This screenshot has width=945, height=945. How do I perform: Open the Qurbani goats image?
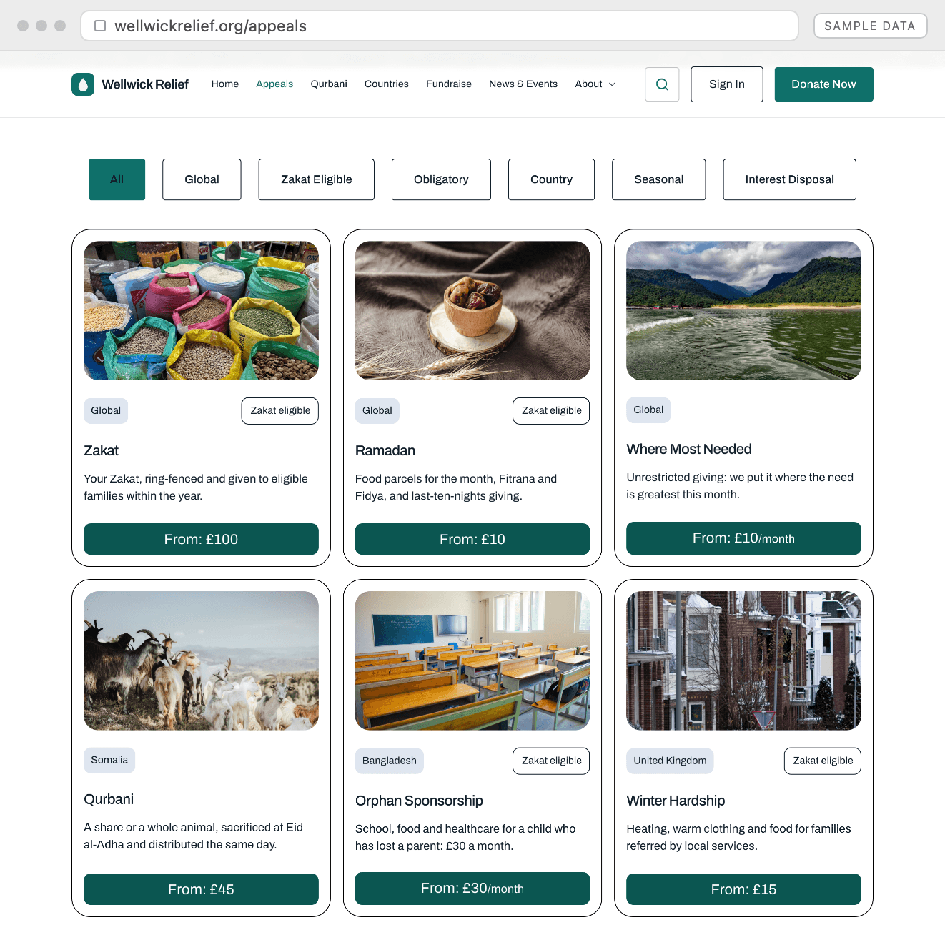tap(201, 660)
